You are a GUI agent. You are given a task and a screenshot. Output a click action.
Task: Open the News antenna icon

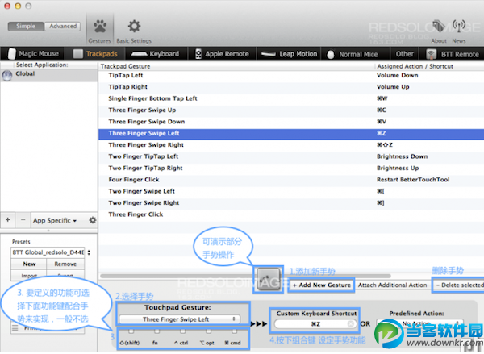459,26
